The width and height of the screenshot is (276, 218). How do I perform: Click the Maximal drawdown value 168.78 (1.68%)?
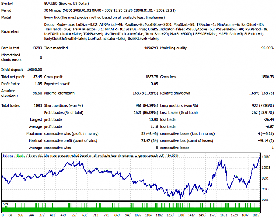145,93
